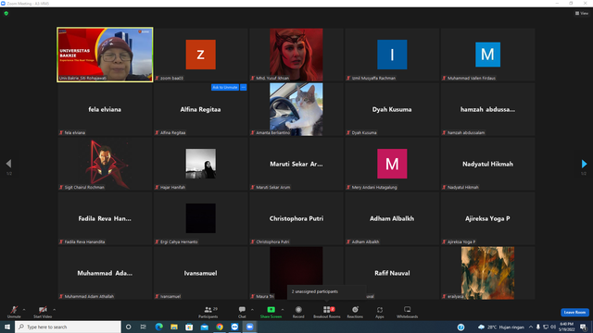Screen dimensions: 593x333
Task: Open Google Chrome from taskbar
Action: click(220, 327)
